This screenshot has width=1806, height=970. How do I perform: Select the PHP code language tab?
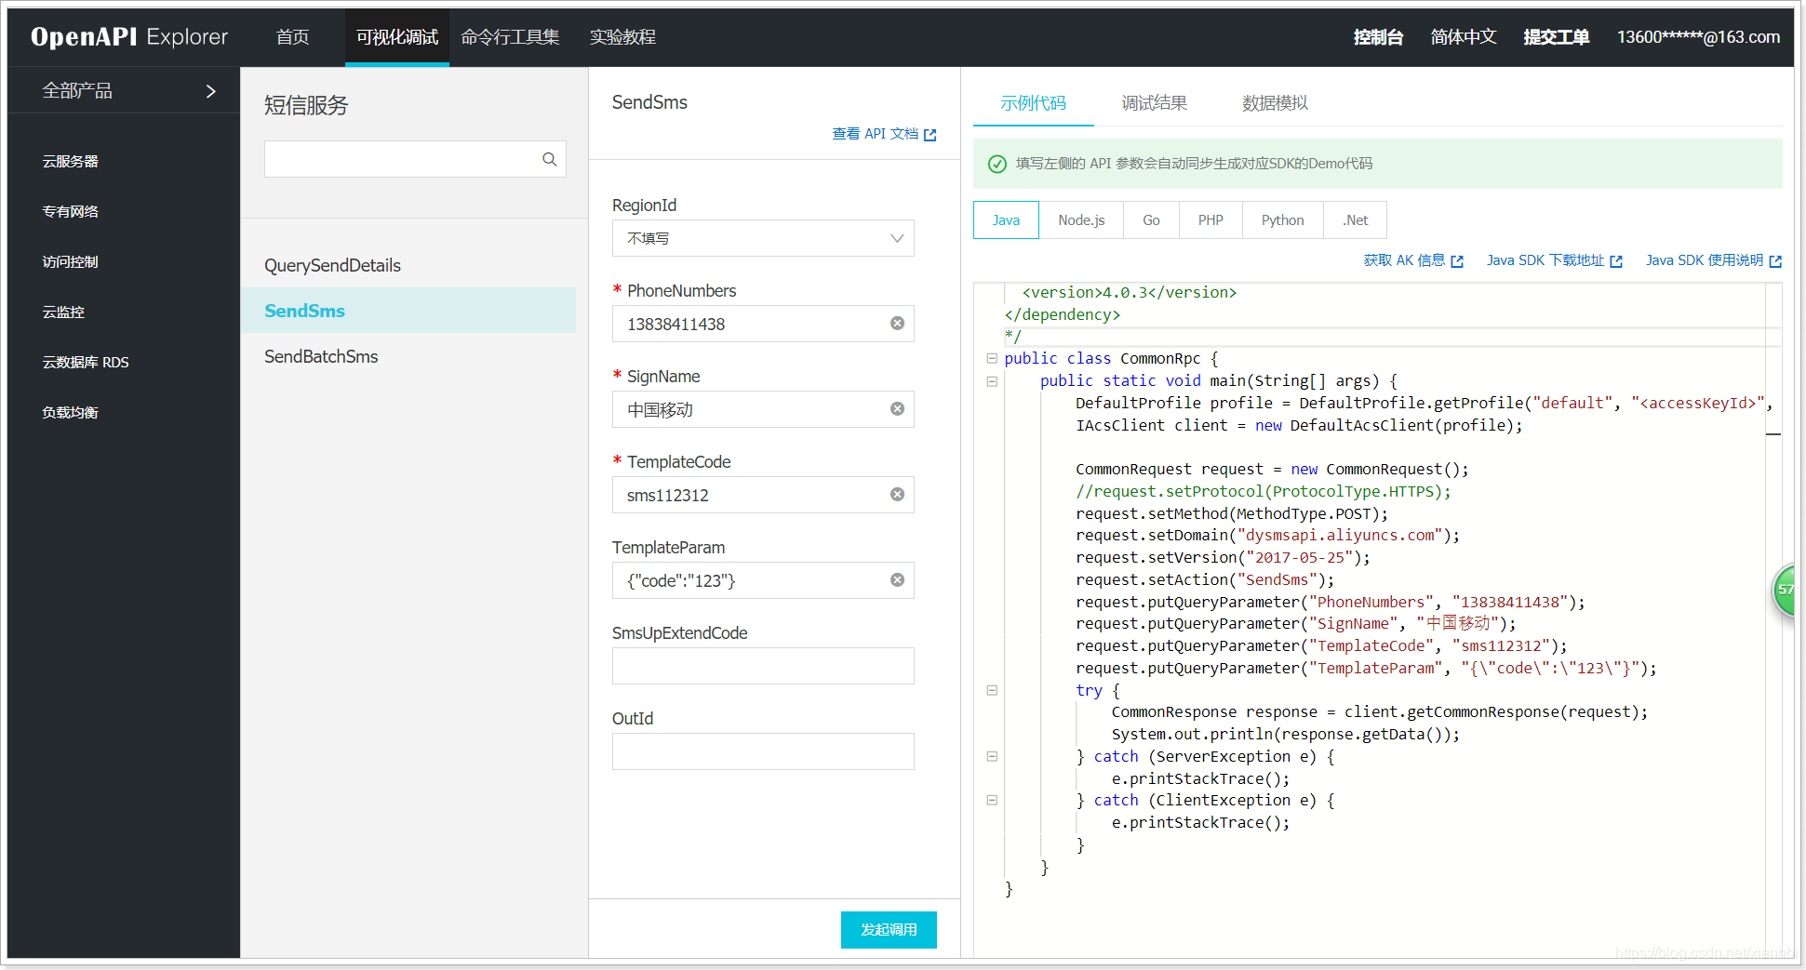click(x=1211, y=220)
